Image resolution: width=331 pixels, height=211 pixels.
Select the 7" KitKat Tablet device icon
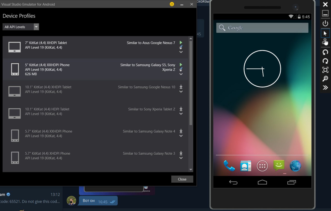pos(14,47)
